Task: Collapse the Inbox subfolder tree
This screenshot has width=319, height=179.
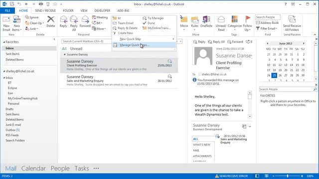Action: (4, 78)
